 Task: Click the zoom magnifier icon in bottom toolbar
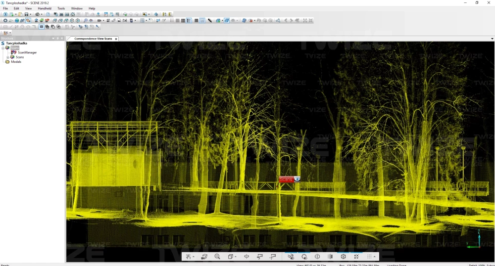coord(217,257)
